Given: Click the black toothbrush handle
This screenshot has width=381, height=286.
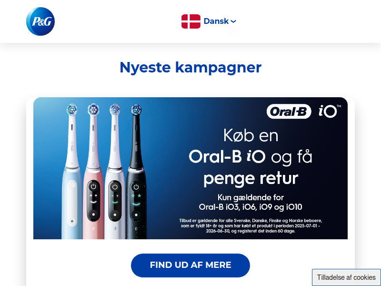Looking at the screenshot, I should [x=136, y=204].
